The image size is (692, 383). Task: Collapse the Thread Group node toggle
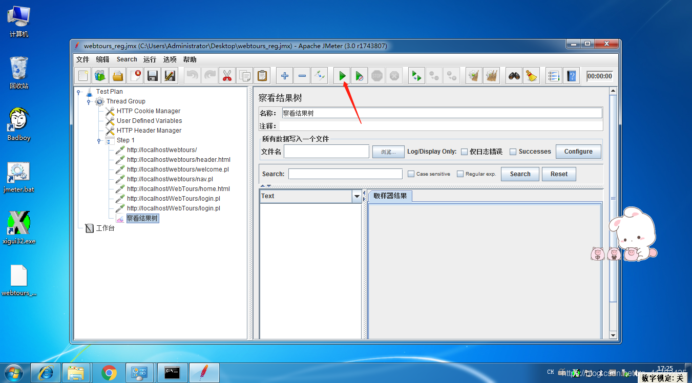pos(89,101)
